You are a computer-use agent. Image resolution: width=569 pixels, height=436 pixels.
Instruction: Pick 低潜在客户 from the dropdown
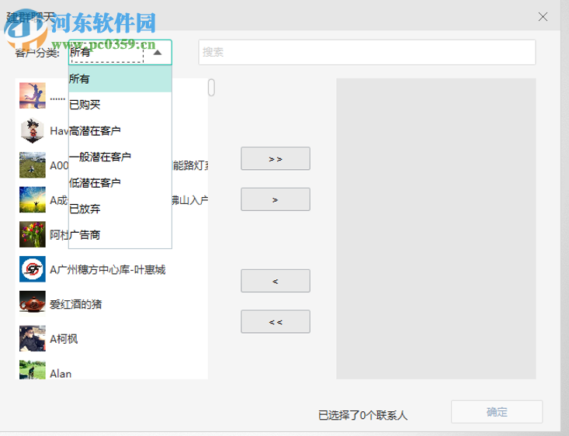[x=120, y=183]
